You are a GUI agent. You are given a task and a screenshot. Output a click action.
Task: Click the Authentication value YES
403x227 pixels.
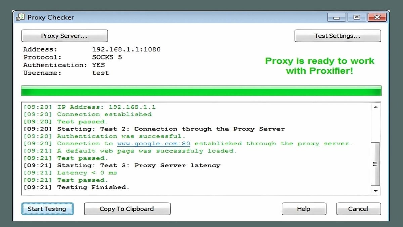pyautogui.click(x=98, y=65)
